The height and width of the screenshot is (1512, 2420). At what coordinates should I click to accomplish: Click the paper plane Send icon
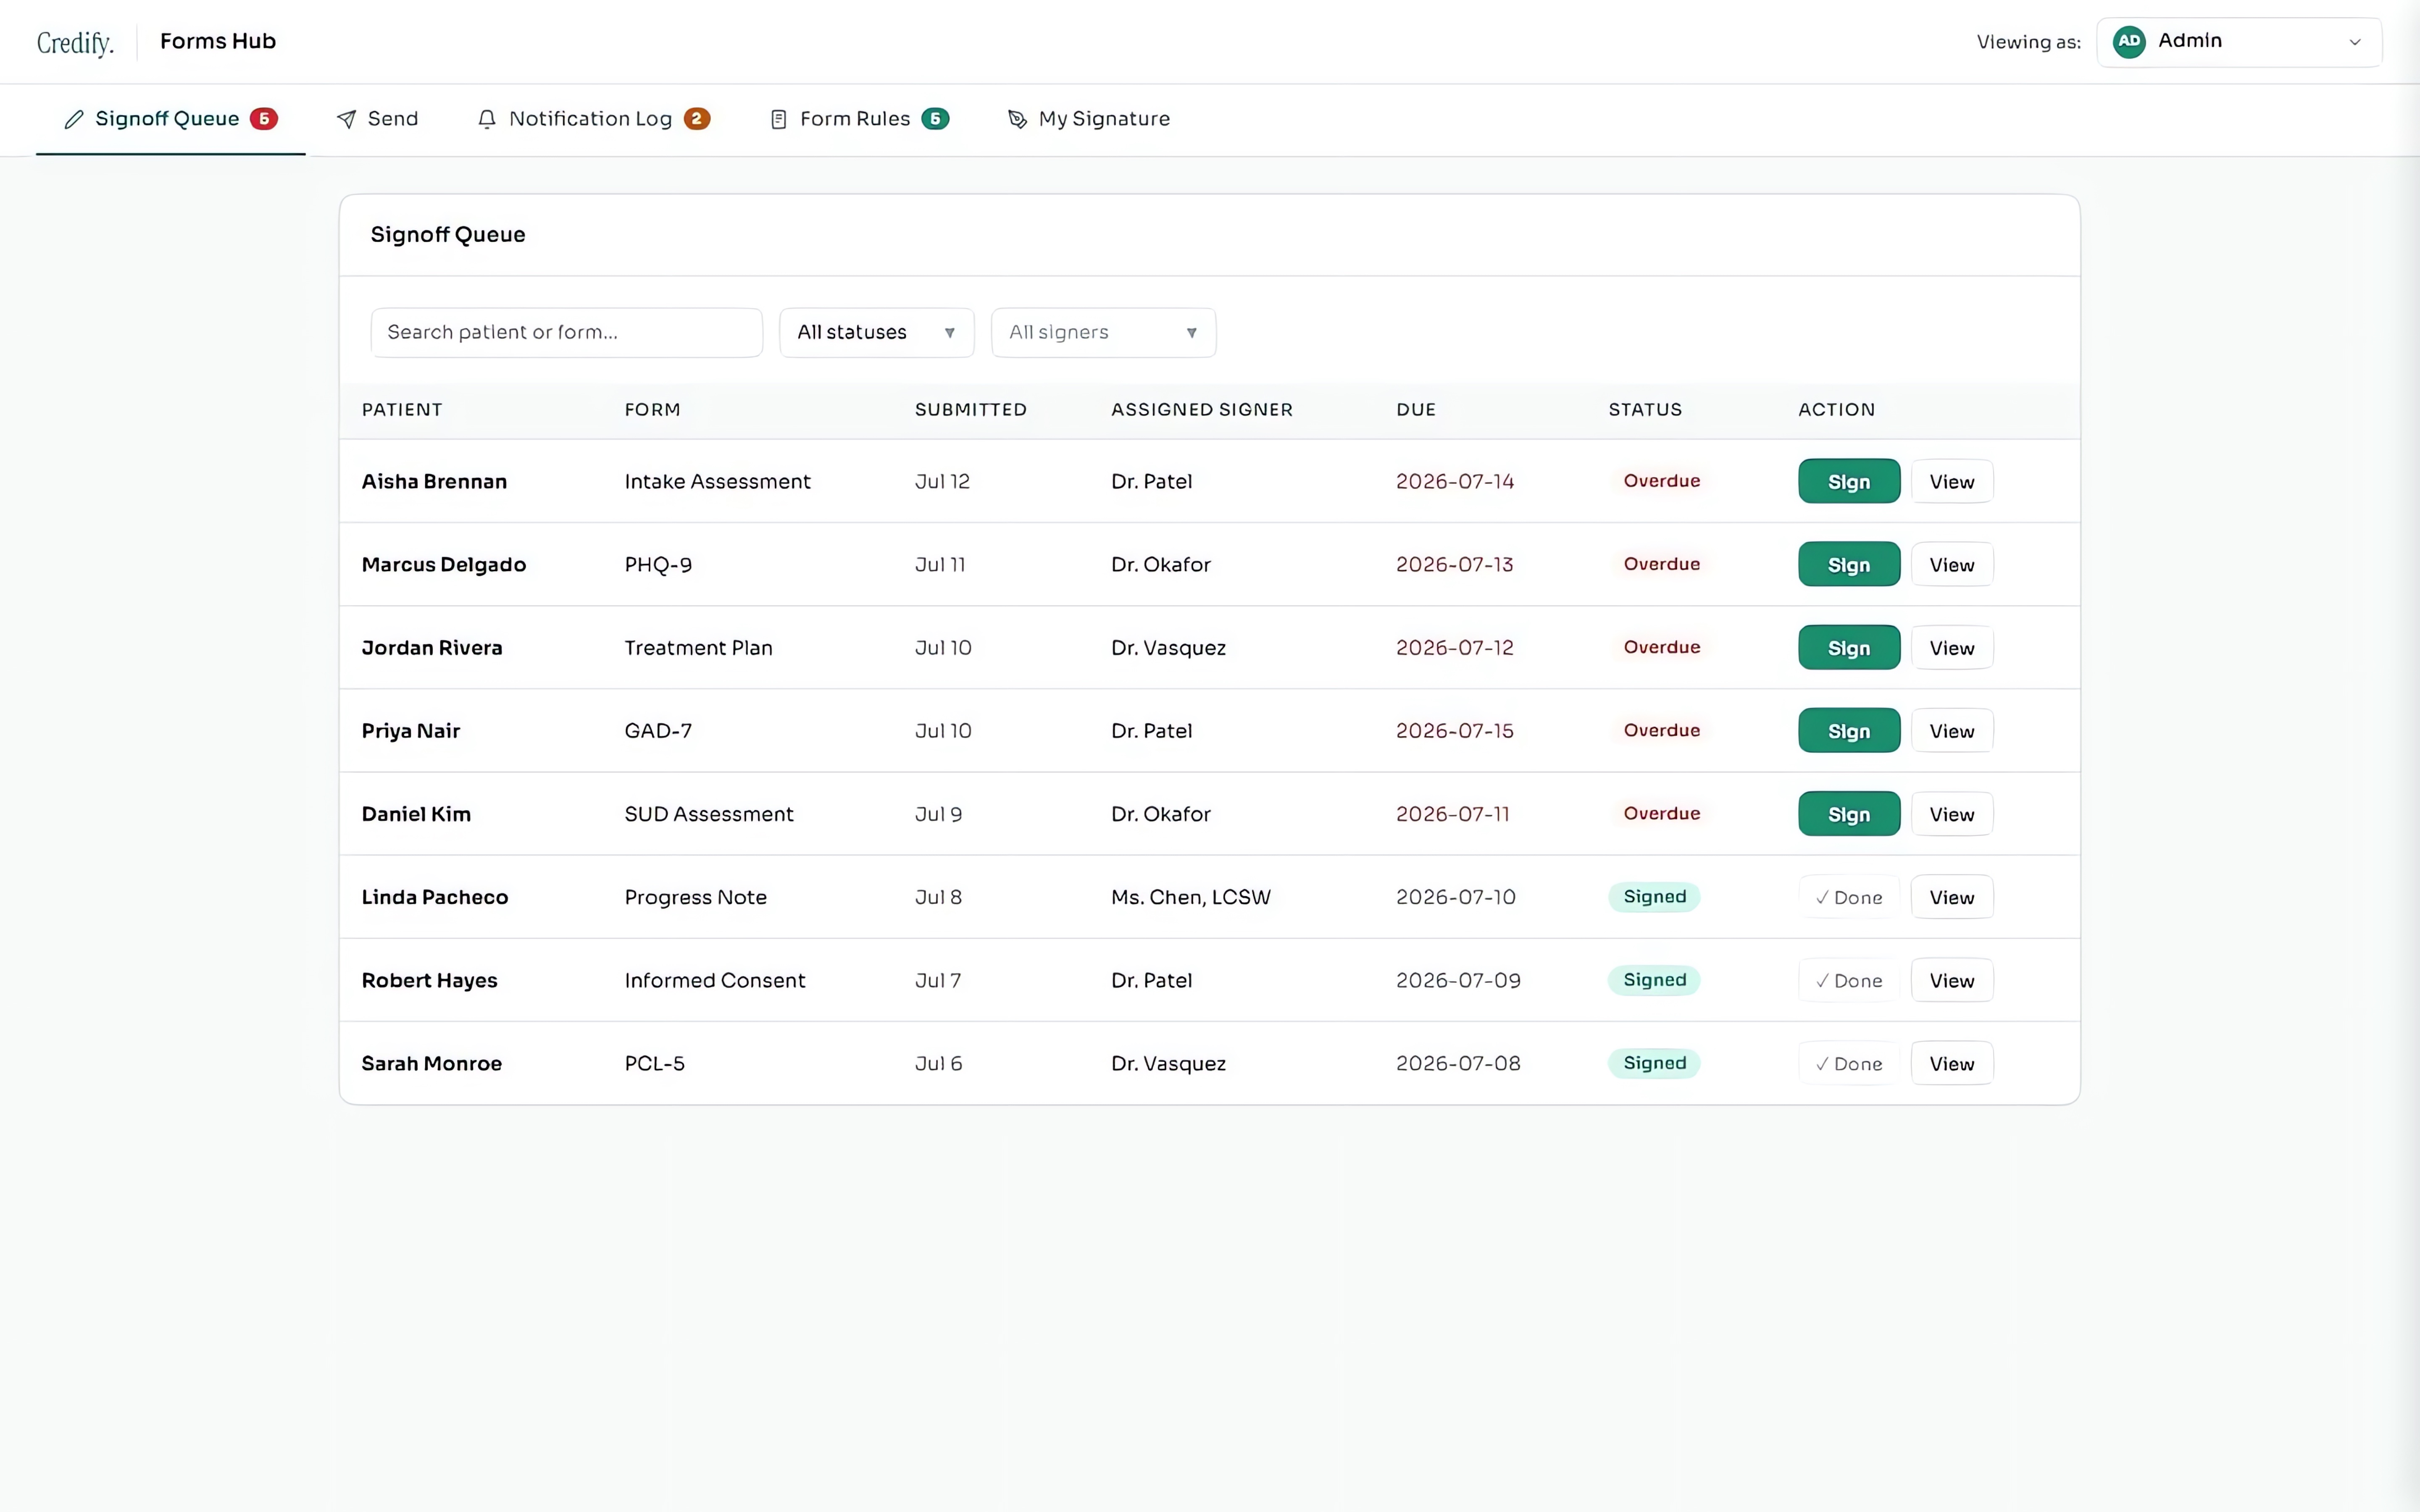[346, 119]
